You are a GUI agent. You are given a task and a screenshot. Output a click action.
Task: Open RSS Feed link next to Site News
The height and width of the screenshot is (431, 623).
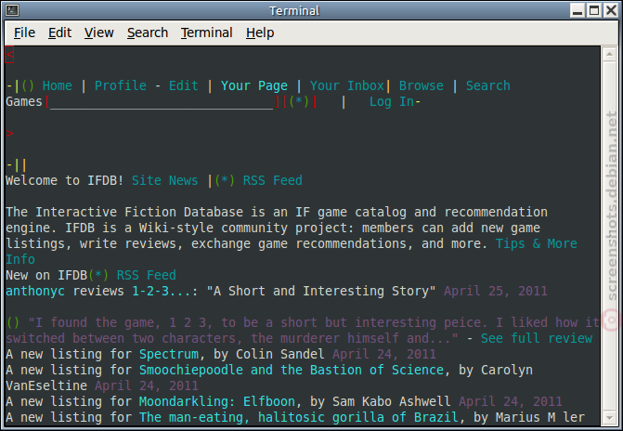point(273,180)
